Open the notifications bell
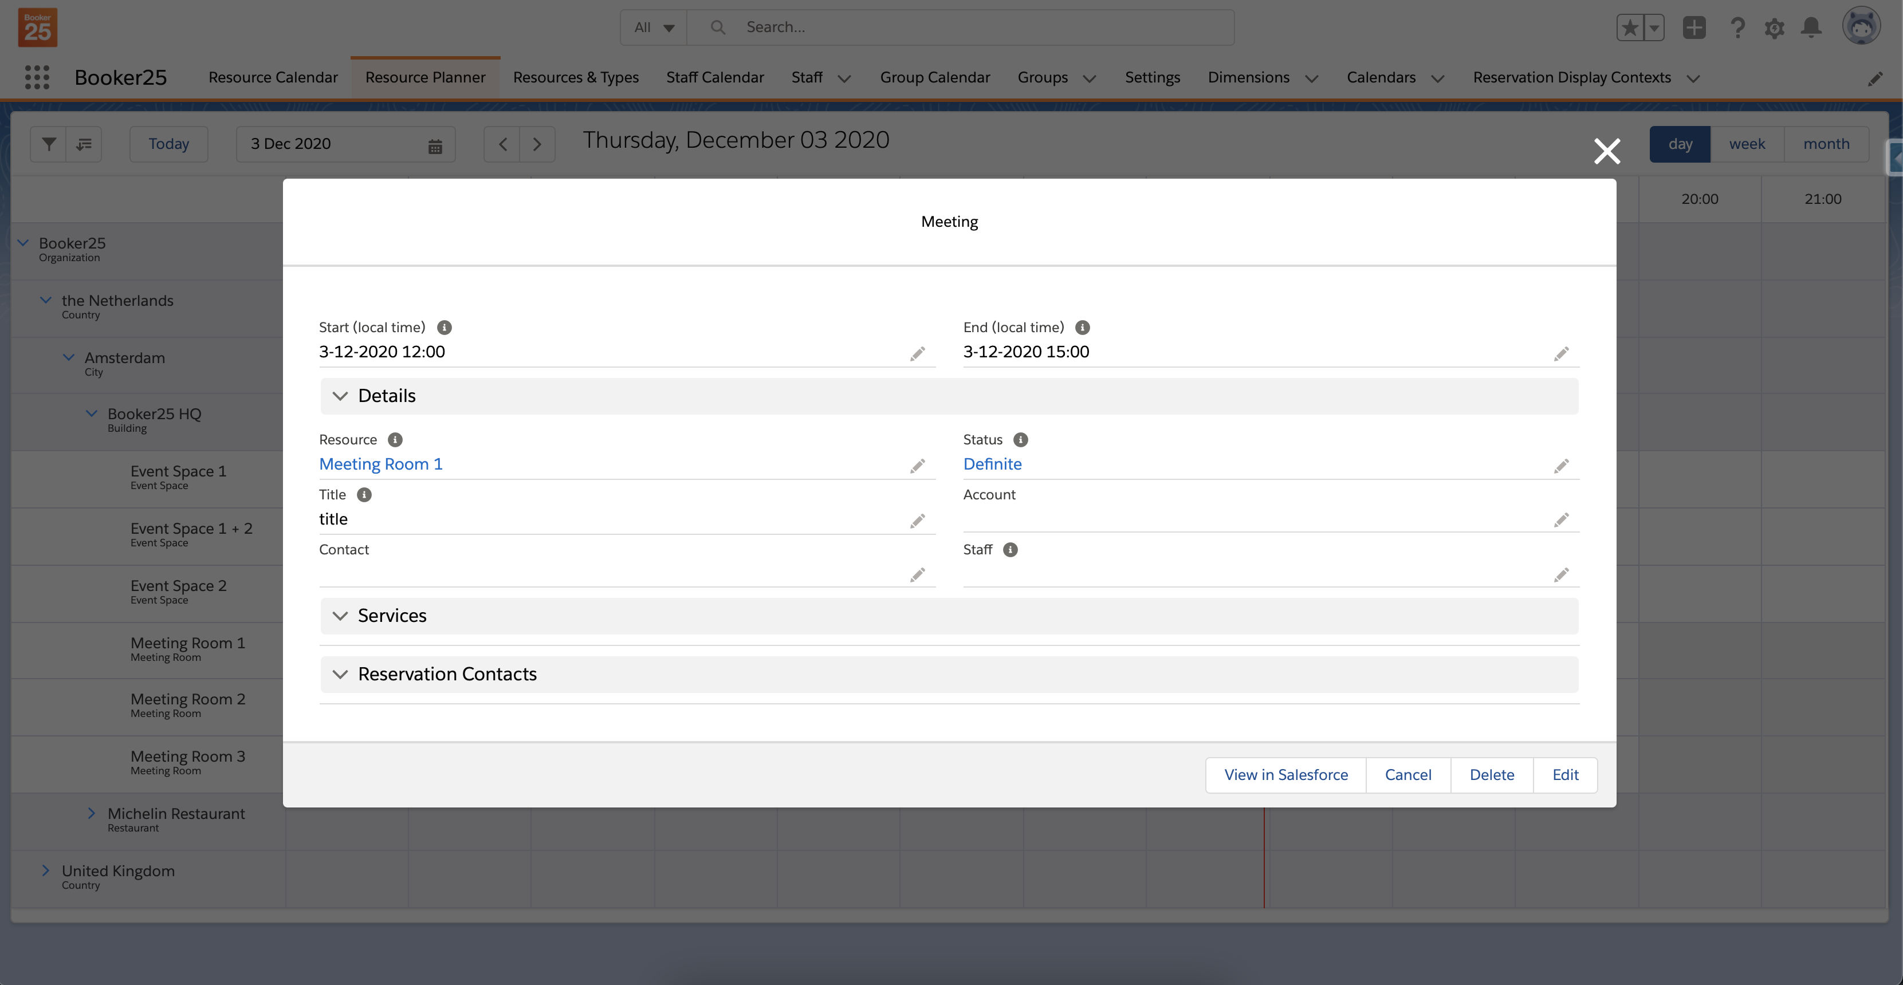Screen dimensions: 1903x985 click(1811, 28)
